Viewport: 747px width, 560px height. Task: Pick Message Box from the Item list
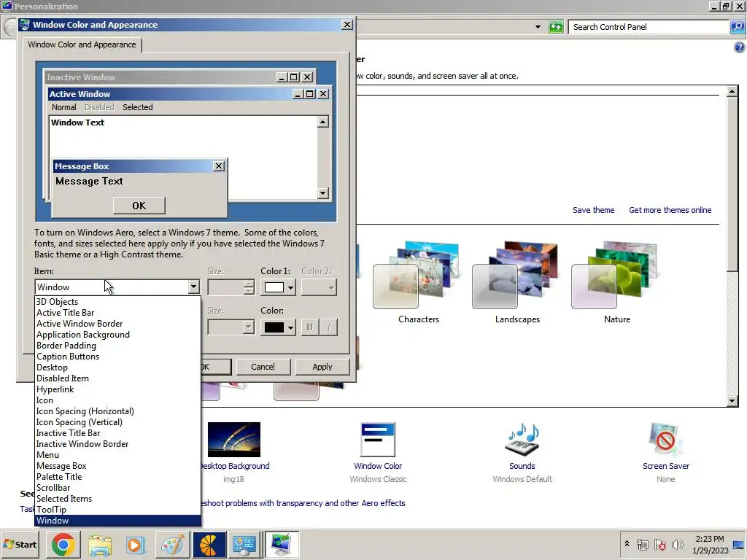click(x=117, y=466)
